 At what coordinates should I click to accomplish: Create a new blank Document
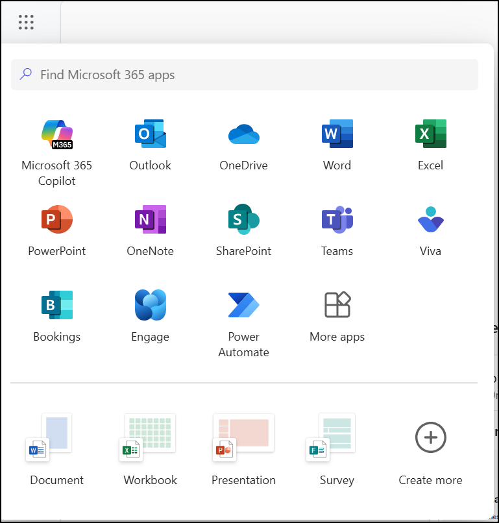[x=56, y=448]
